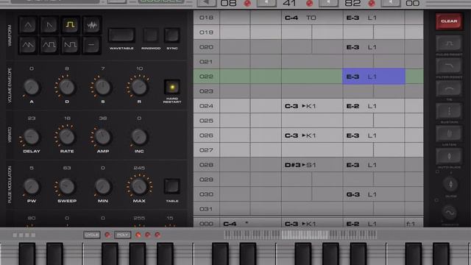Click the red record dot beside 82
Viewport: 471px width, 265px height.
click(x=372, y=3)
